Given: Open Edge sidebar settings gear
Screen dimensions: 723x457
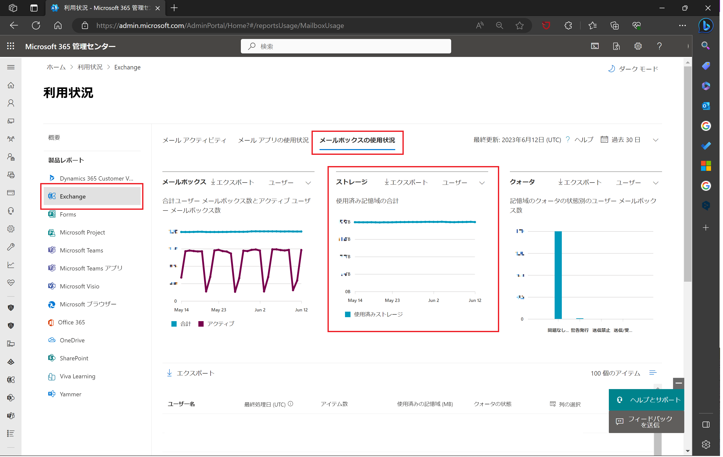Looking at the screenshot, I should point(706,445).
